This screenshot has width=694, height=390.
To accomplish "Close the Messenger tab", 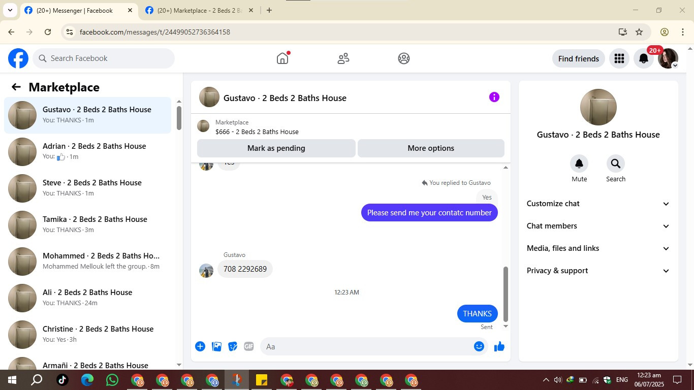I will tap(130, 10).
